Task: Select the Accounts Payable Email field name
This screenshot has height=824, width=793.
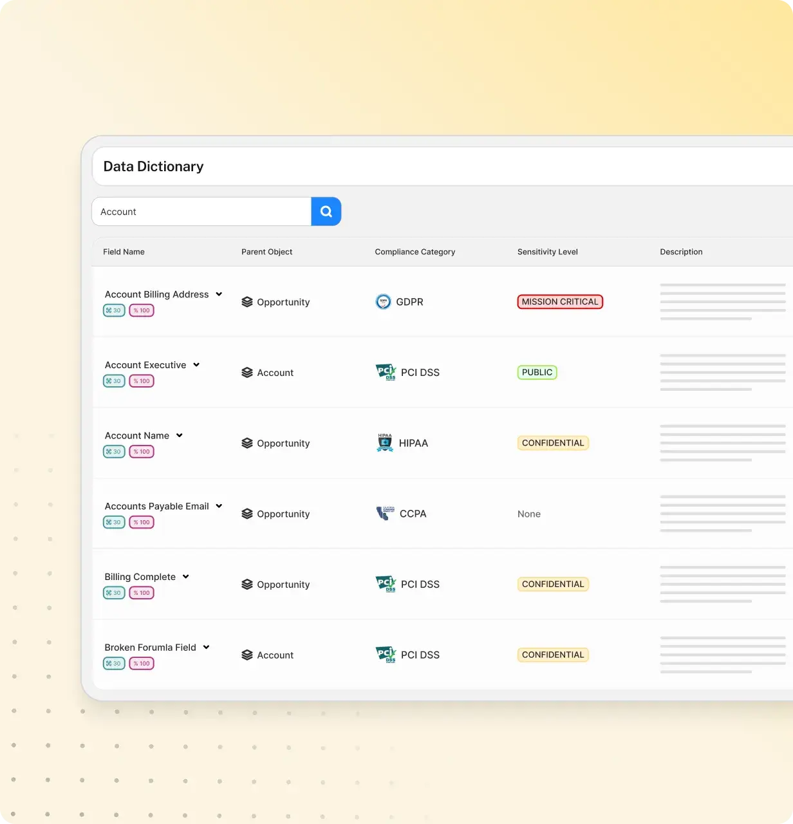Action: 157,506
